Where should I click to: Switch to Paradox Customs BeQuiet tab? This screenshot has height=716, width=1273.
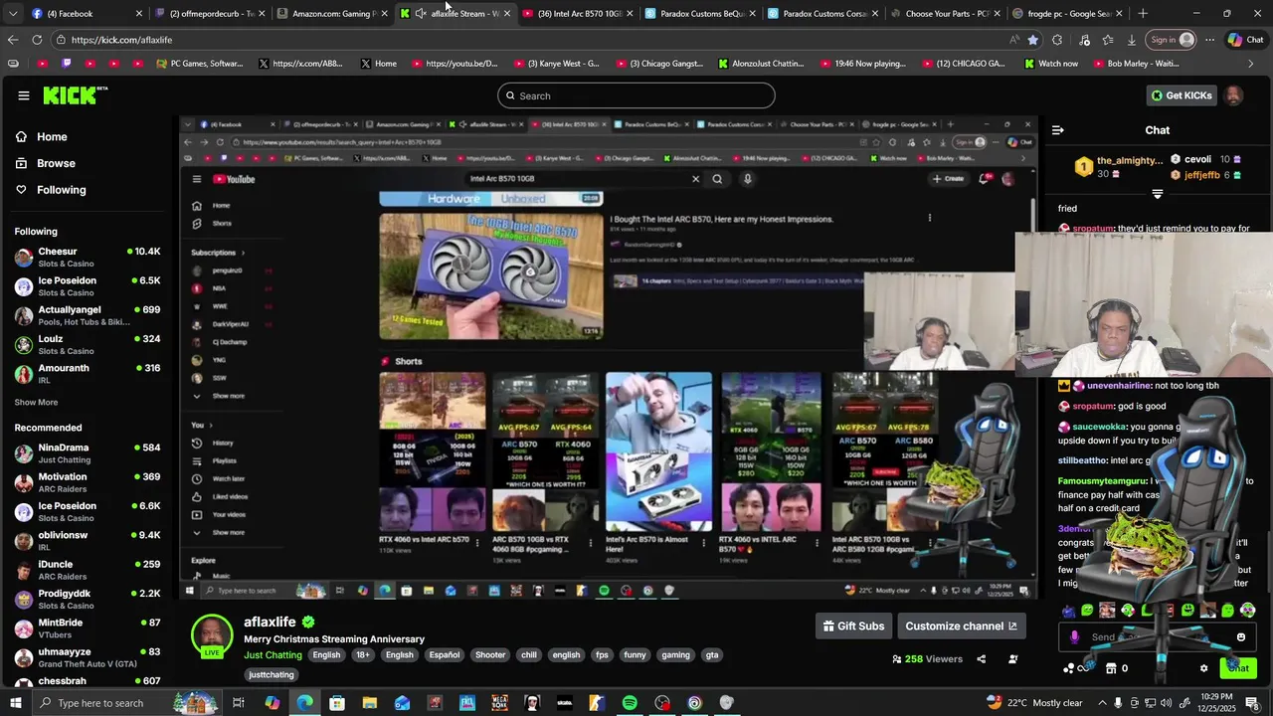tap(700, 13)
